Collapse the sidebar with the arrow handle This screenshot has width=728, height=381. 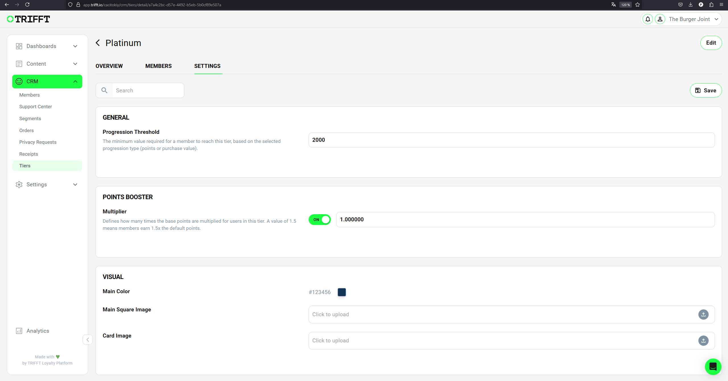[x=88, y=340]
